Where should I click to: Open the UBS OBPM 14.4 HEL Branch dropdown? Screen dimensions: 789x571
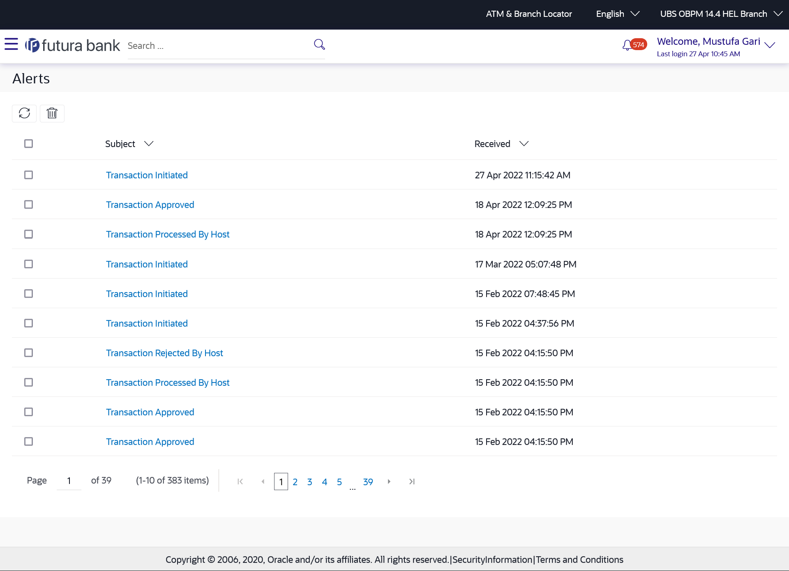720,14
